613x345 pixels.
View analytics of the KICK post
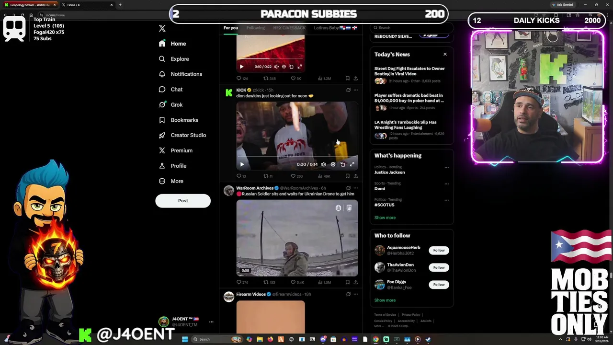[x=324, y=176]
